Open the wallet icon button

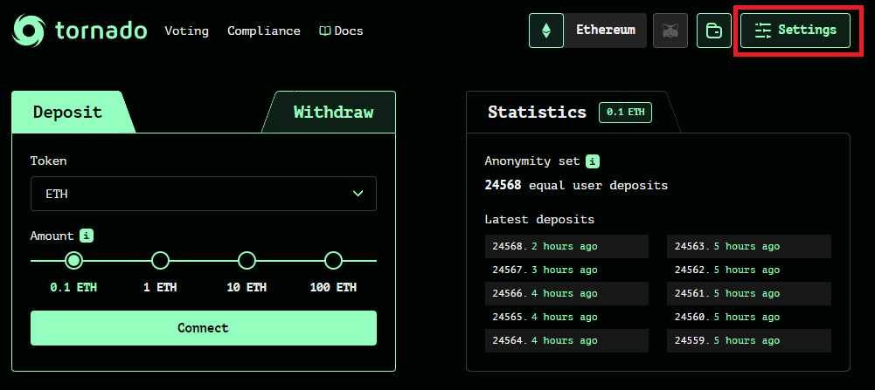pyautogui.click(x=713, y=31)
